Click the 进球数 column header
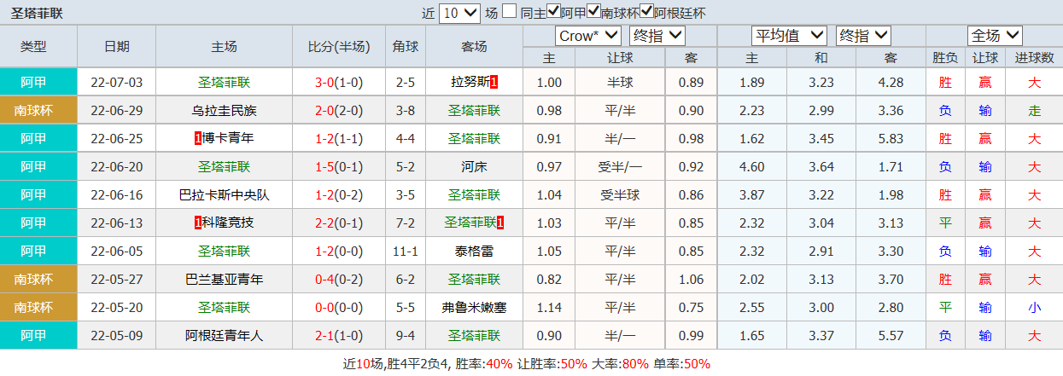The width and height of the screenshot is (1063, 376). [x=1034, y=58]
